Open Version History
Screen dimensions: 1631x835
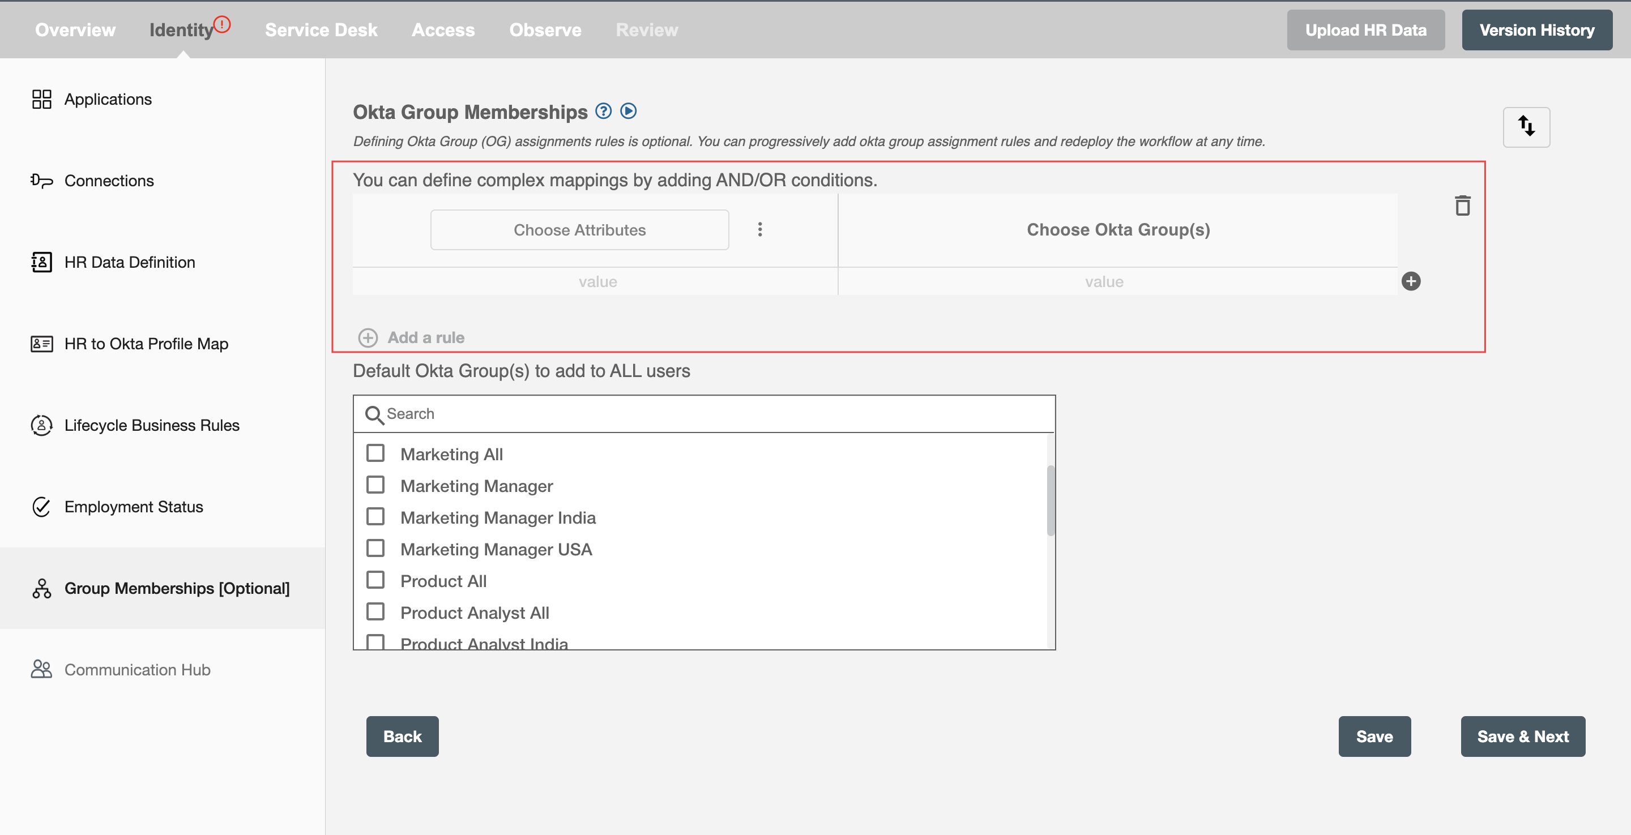[1536, 30]
